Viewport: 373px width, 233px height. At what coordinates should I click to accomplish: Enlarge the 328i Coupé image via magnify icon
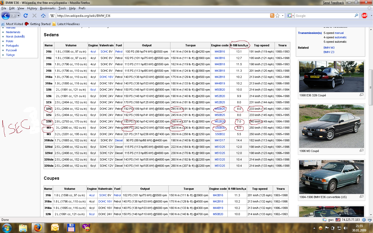point(361,95)
